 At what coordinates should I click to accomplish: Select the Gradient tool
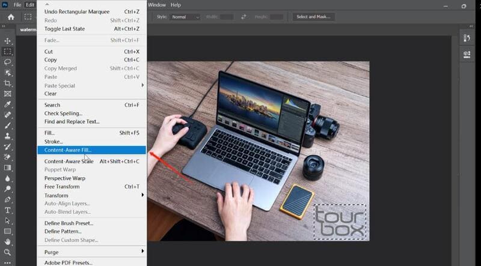(x=7, y=168)
